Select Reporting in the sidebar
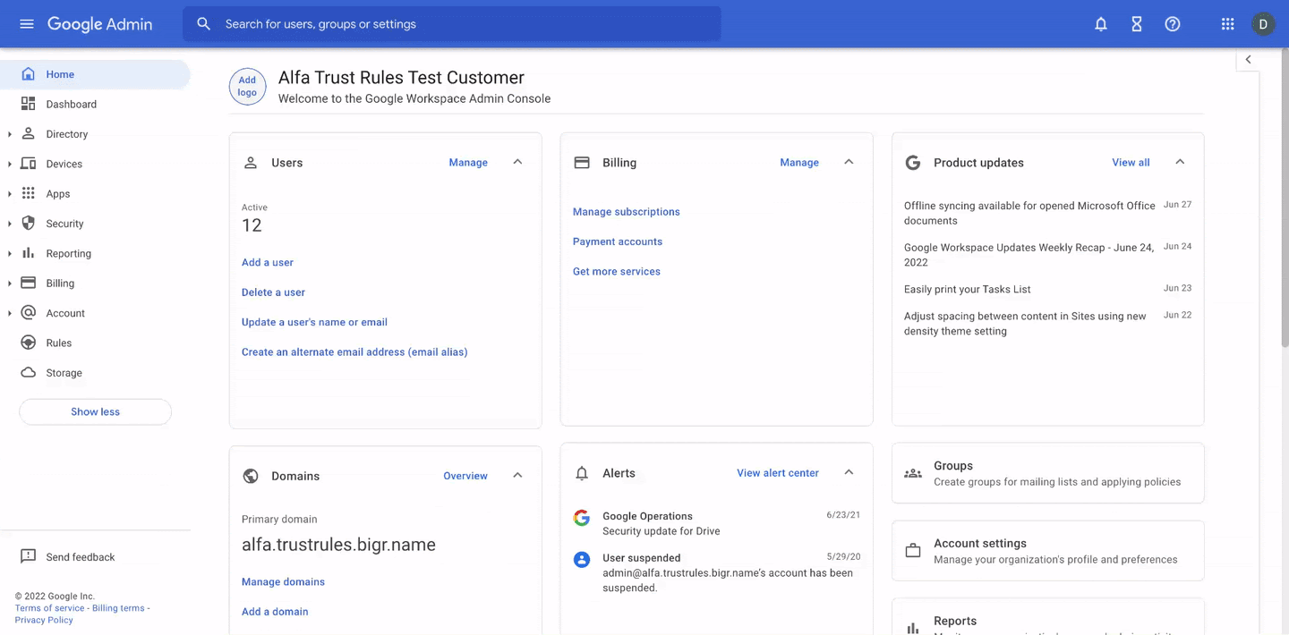Image resolution: width=1289 pixels, height=635 pixels. click(x=95, y=253)
